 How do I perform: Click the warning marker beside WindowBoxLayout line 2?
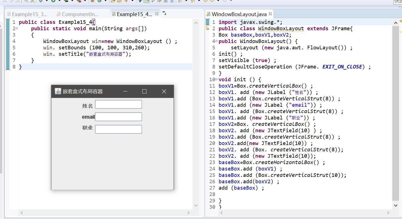click(x=207, y=28)
